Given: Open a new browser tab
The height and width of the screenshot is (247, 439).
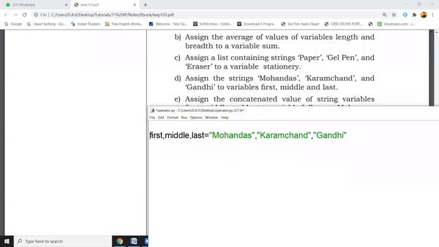Looking at the screenshot, I should click(145, 5).
